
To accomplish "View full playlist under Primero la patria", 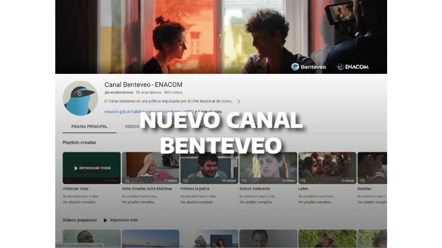I will (x=197, y=202).
